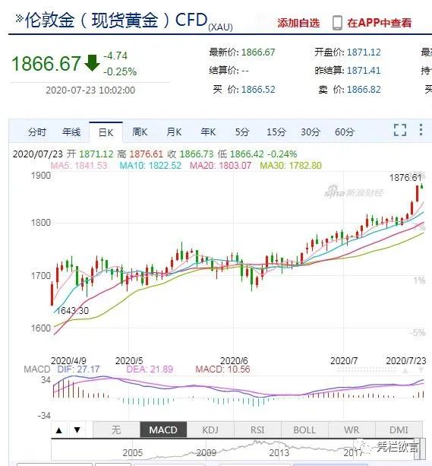Select 无 indicator option
The image size is (432, 466).
click(x=116, y=430)
